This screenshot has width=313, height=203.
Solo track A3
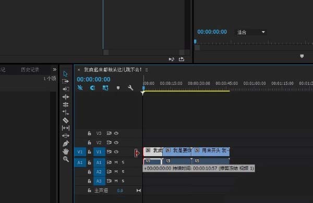[123, 181]
